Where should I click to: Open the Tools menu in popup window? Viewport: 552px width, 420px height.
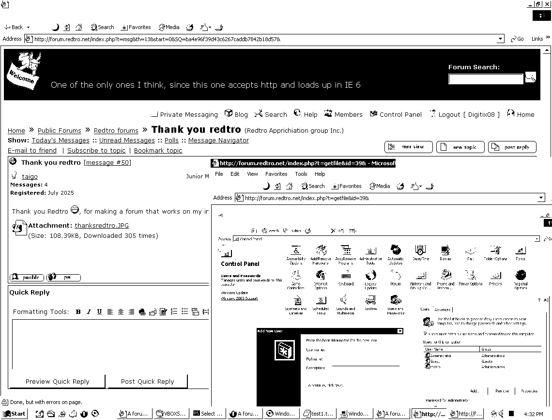point(301,174)
